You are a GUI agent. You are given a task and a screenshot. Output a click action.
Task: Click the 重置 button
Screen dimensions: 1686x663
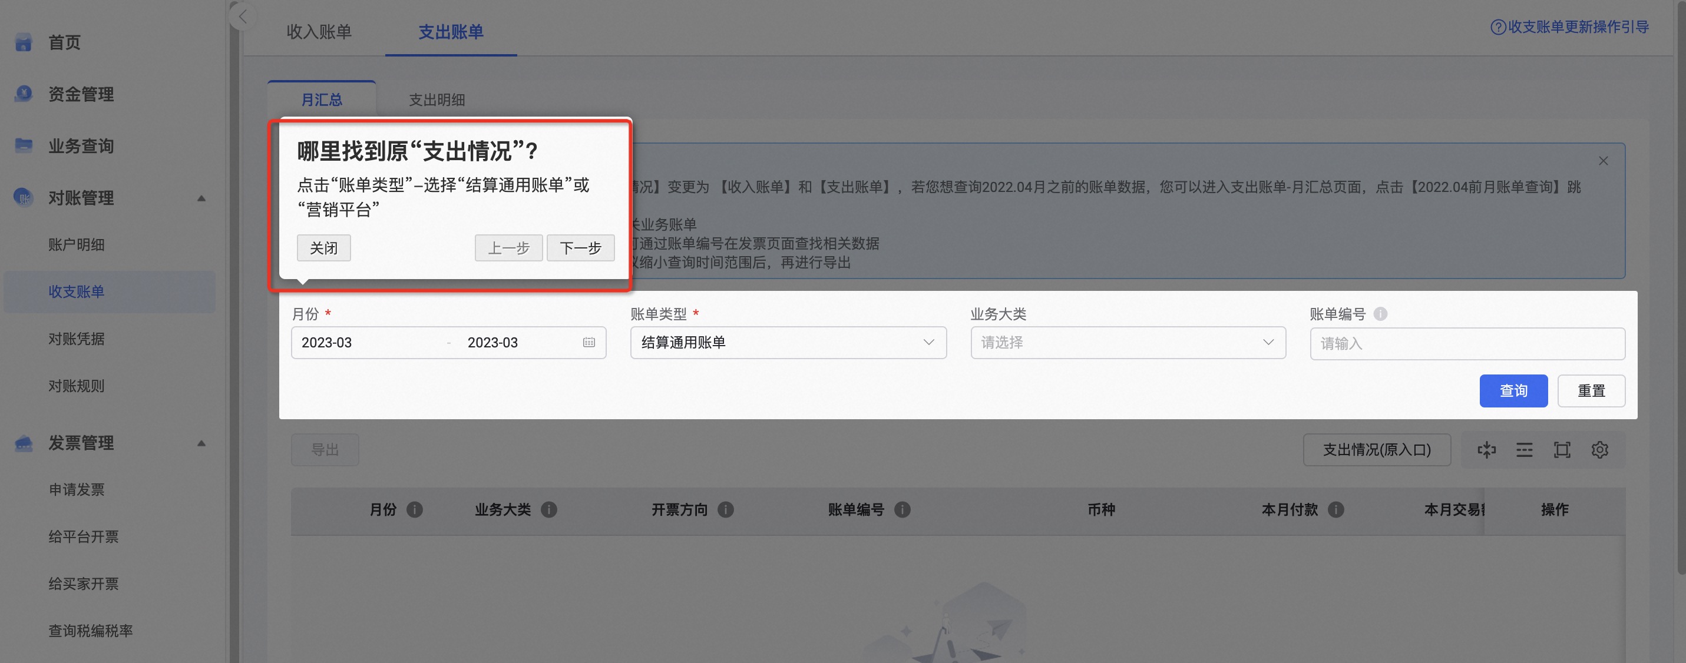click(x=1591, y=391)
